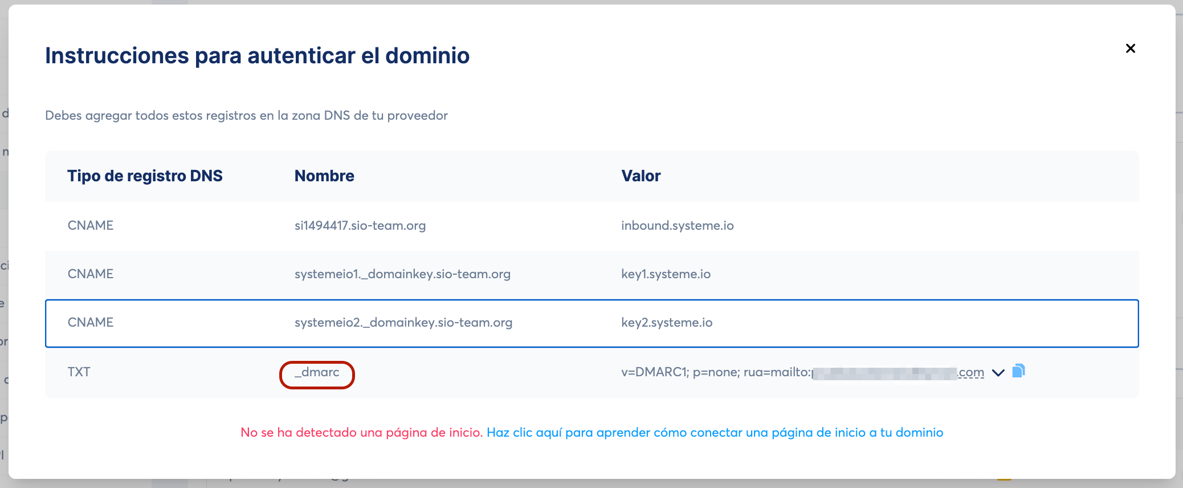Open link to learn connecting a homepage

click(x=715, y=433)
